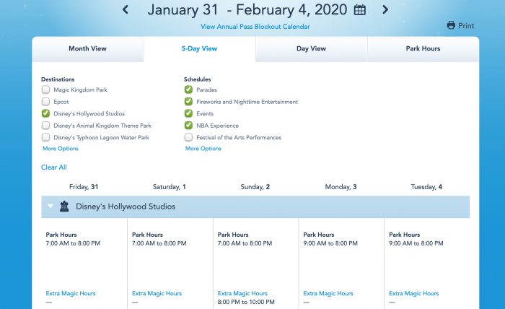The height and width of the screenshot is (309, 505).
Task: Open the Park Hours tab
Action: tap(423, 49)
